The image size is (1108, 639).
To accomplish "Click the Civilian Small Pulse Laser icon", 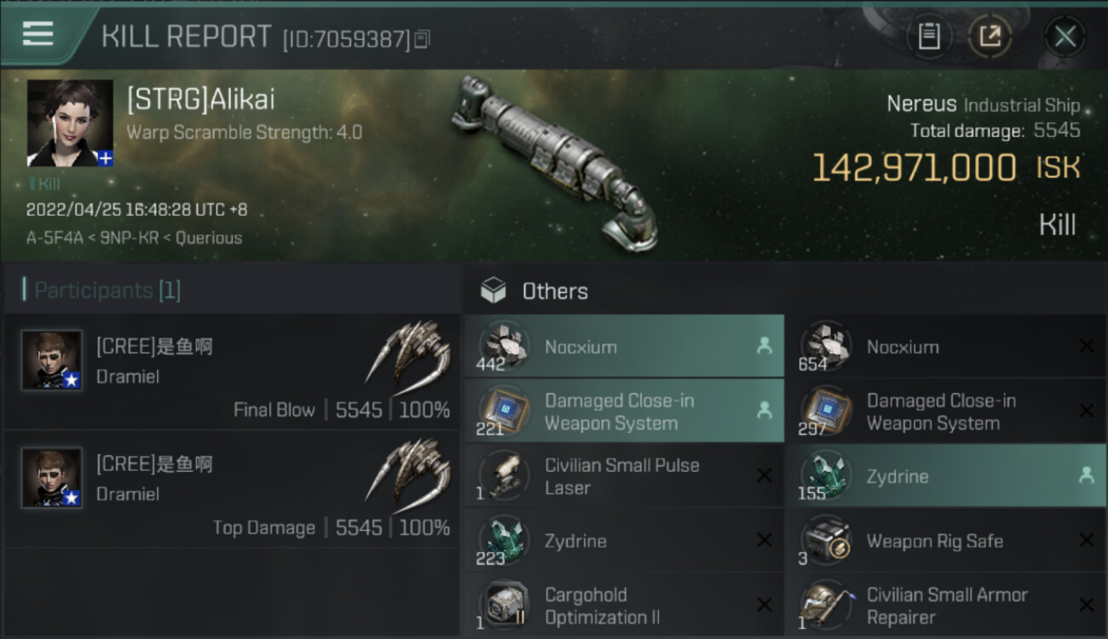I will coord(502,475).
